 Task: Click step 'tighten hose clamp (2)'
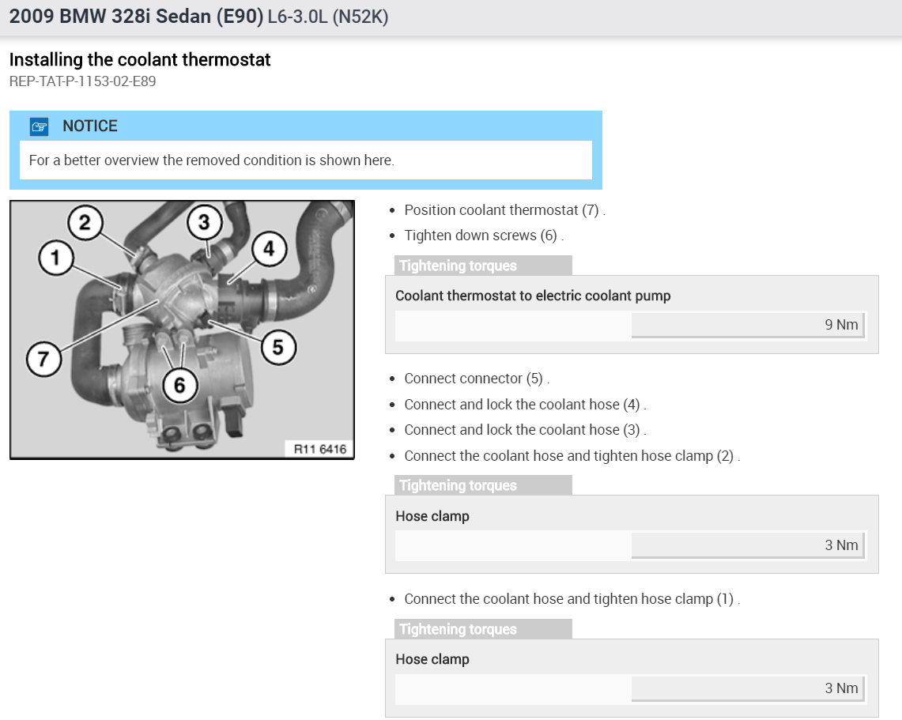[664, 455]
